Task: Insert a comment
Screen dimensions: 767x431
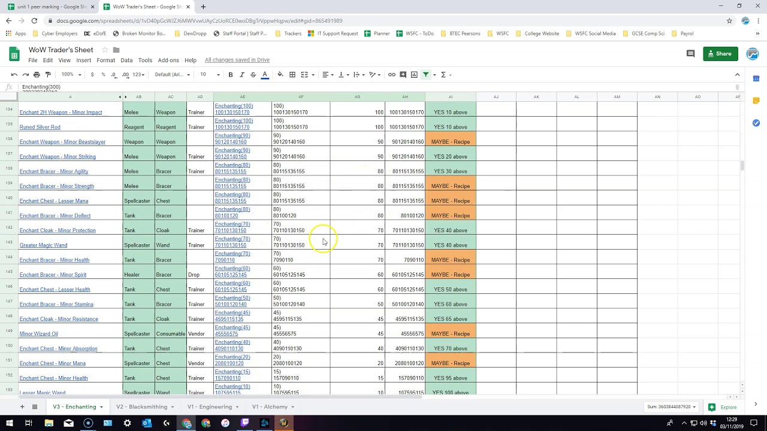Action: [403, 75]
